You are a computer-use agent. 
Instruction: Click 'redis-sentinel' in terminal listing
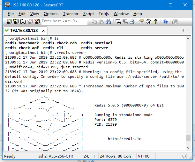pos(97,43)
